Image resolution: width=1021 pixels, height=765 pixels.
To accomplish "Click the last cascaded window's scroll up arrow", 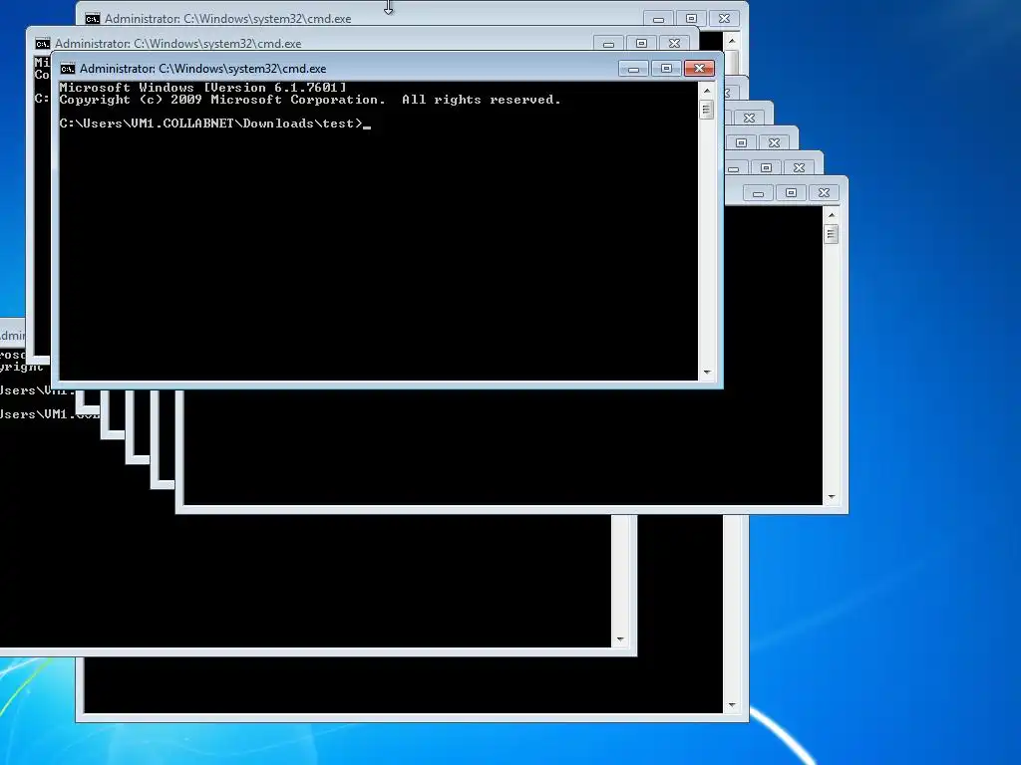I will [832, 215].
